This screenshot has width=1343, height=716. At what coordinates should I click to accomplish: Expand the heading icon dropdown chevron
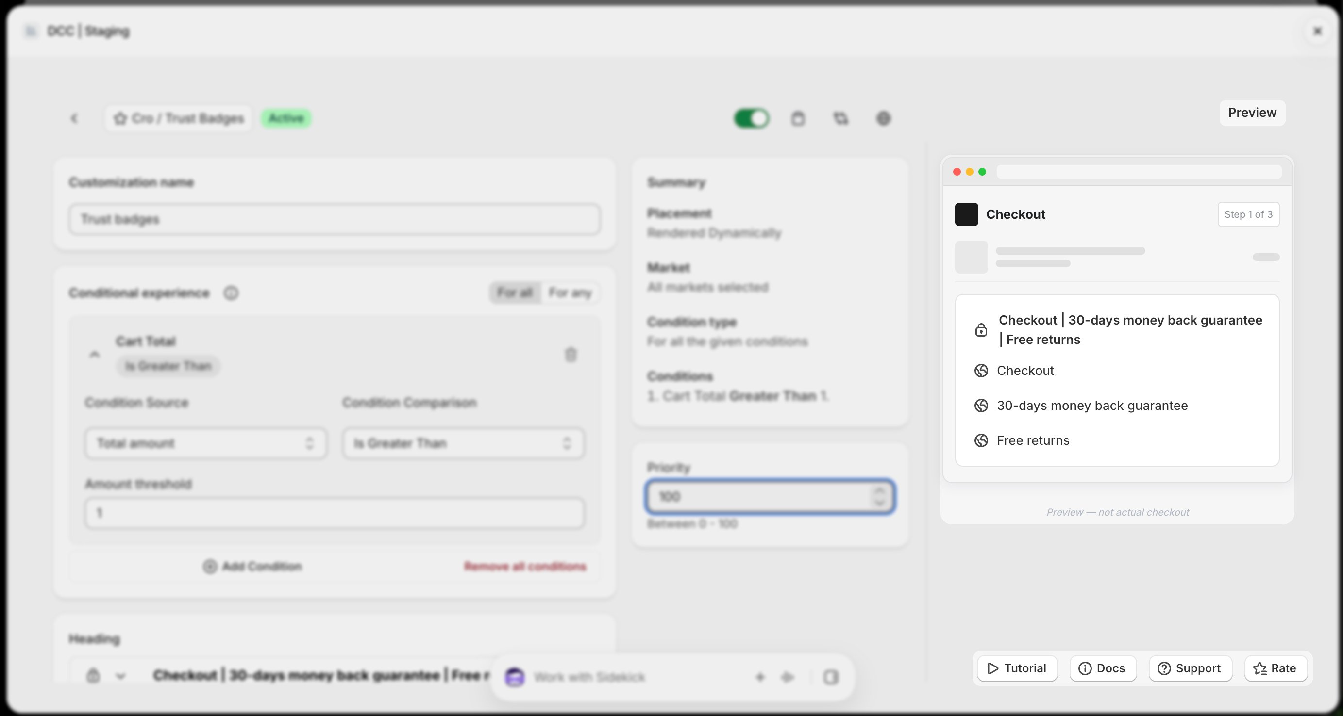pyautogui.click(x=121, y=676)
